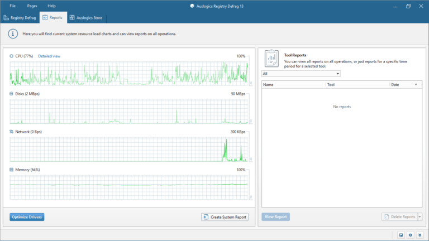
Task: Expand the Delete Reports dropdown arrow
Action: [420, 217]
